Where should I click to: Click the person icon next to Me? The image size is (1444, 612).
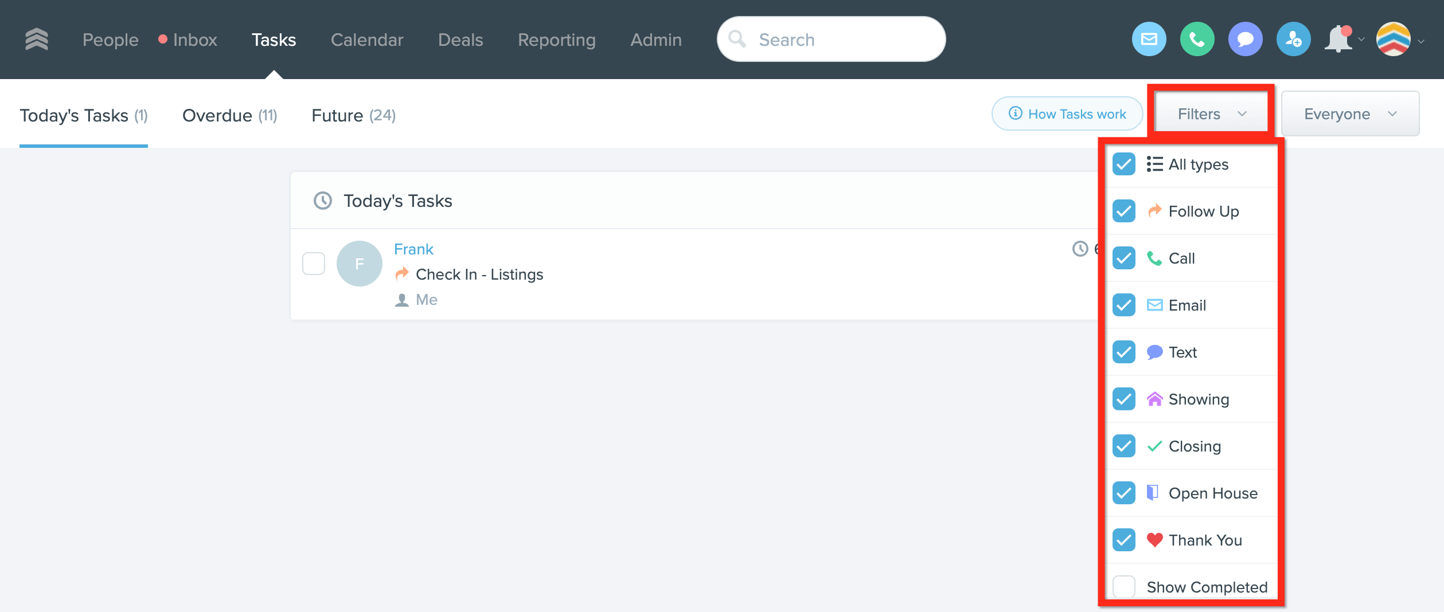coord(402,300)
